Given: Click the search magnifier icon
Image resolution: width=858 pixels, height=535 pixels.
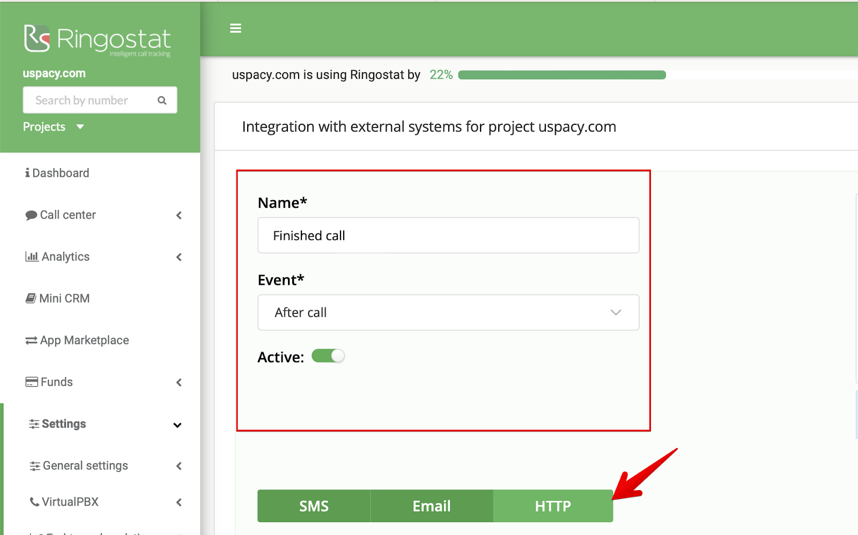Looking at the screenshot, I should [x=162, y=101].
